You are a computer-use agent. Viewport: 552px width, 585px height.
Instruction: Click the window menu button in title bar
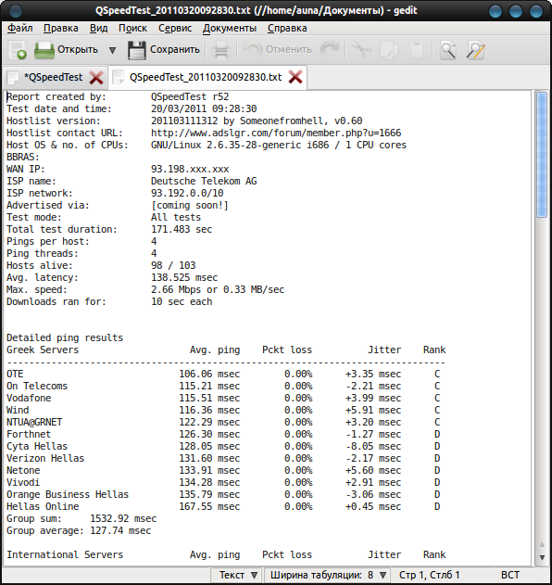[x=15, y=10]
